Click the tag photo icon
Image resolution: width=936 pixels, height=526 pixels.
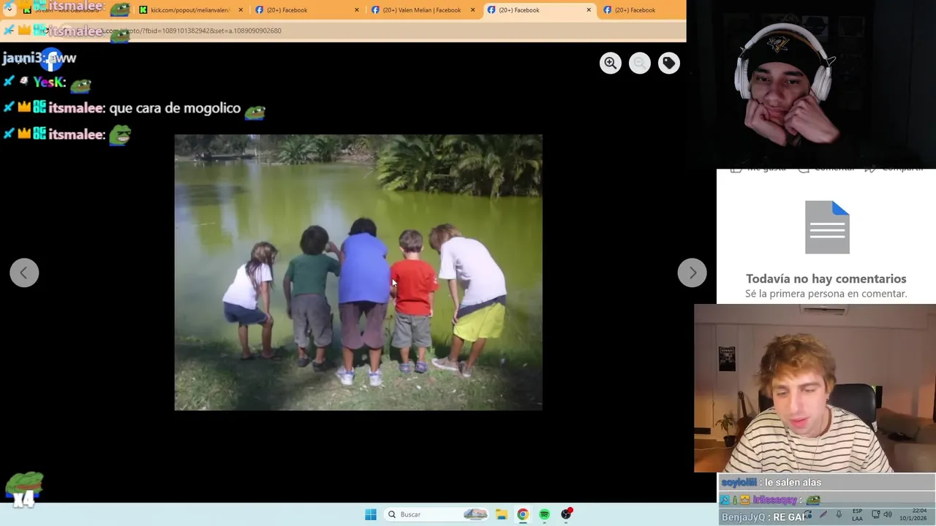coord(669,63)
